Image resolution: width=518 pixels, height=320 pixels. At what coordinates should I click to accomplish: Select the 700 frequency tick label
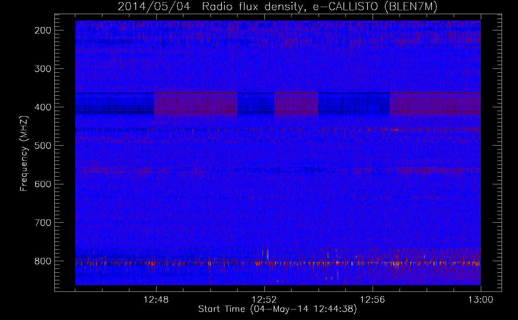(x=43, y=222)
